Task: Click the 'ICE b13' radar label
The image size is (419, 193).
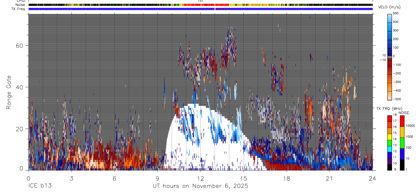Action: pyautogui.click(x=40, y=186)
